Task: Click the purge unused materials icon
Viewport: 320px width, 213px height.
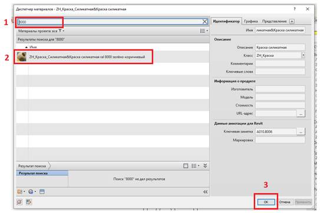Action: [x=19, y=202]
